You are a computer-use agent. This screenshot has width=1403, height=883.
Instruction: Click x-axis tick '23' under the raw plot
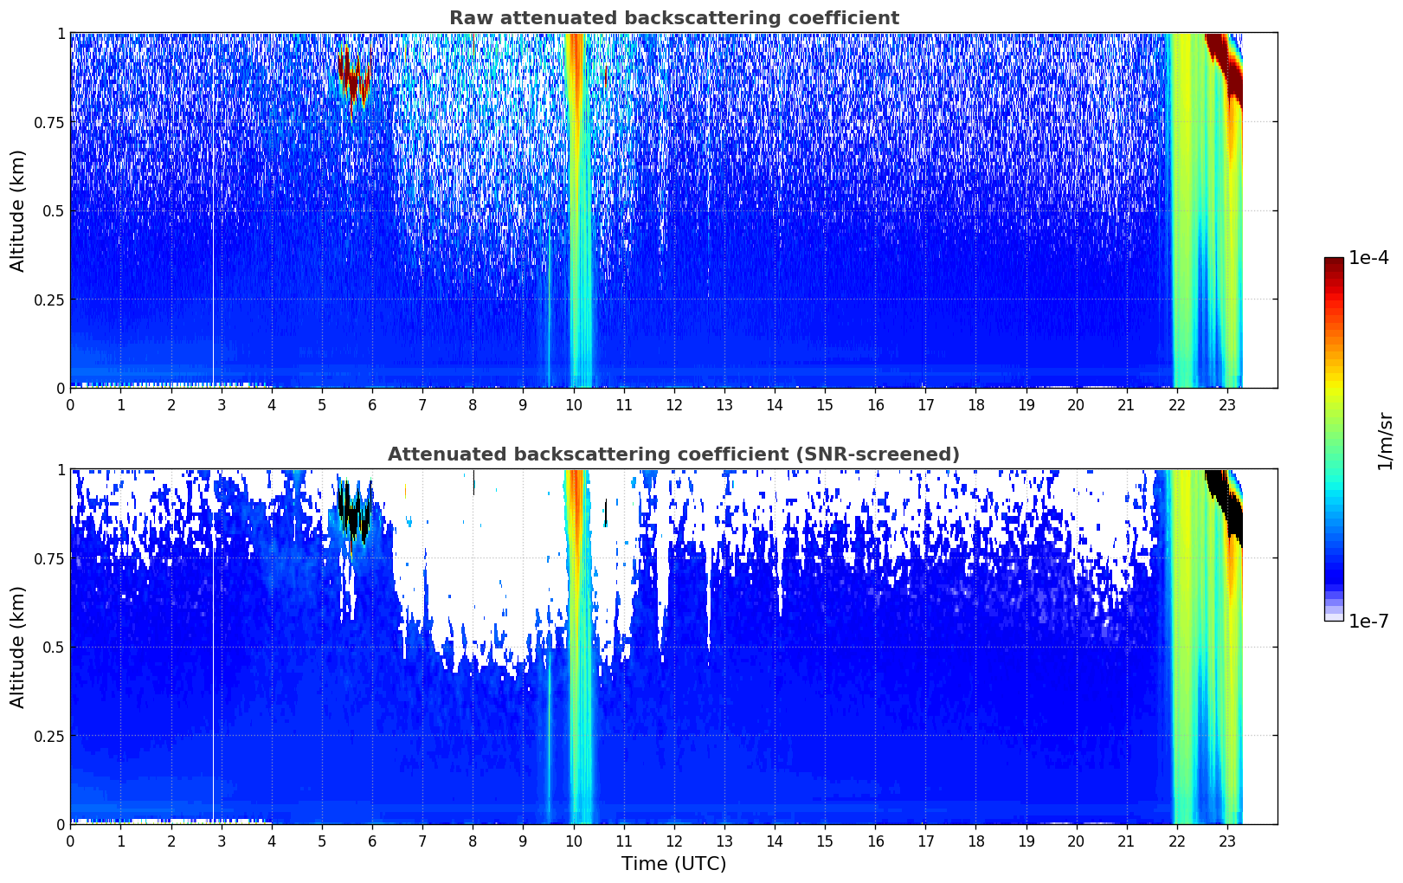1227,404
